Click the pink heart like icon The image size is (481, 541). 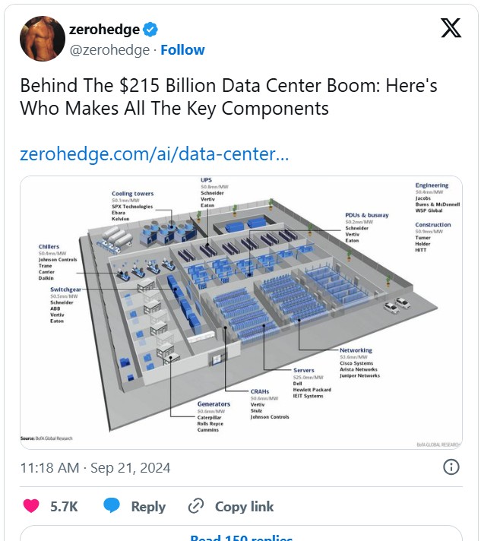point(31,506)
